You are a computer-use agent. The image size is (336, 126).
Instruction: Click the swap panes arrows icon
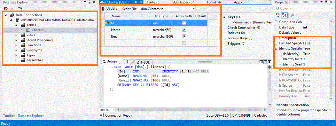coord(127,62)
